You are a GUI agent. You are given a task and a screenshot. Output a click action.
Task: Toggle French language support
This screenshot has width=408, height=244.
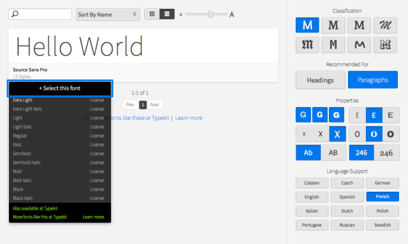[x=382, y=197]
